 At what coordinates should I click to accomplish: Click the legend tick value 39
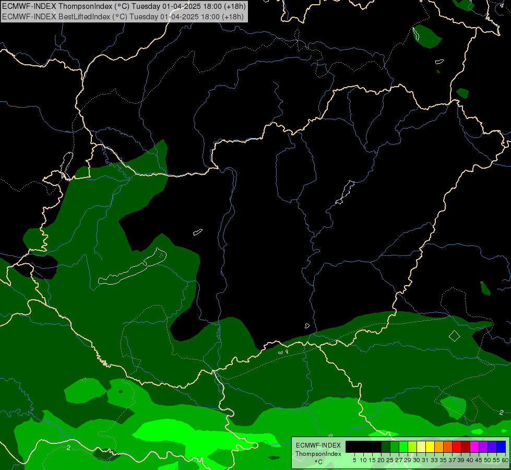click(461, 460)
